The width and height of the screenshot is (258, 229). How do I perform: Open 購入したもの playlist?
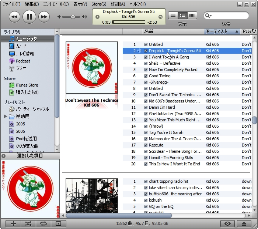27,92
